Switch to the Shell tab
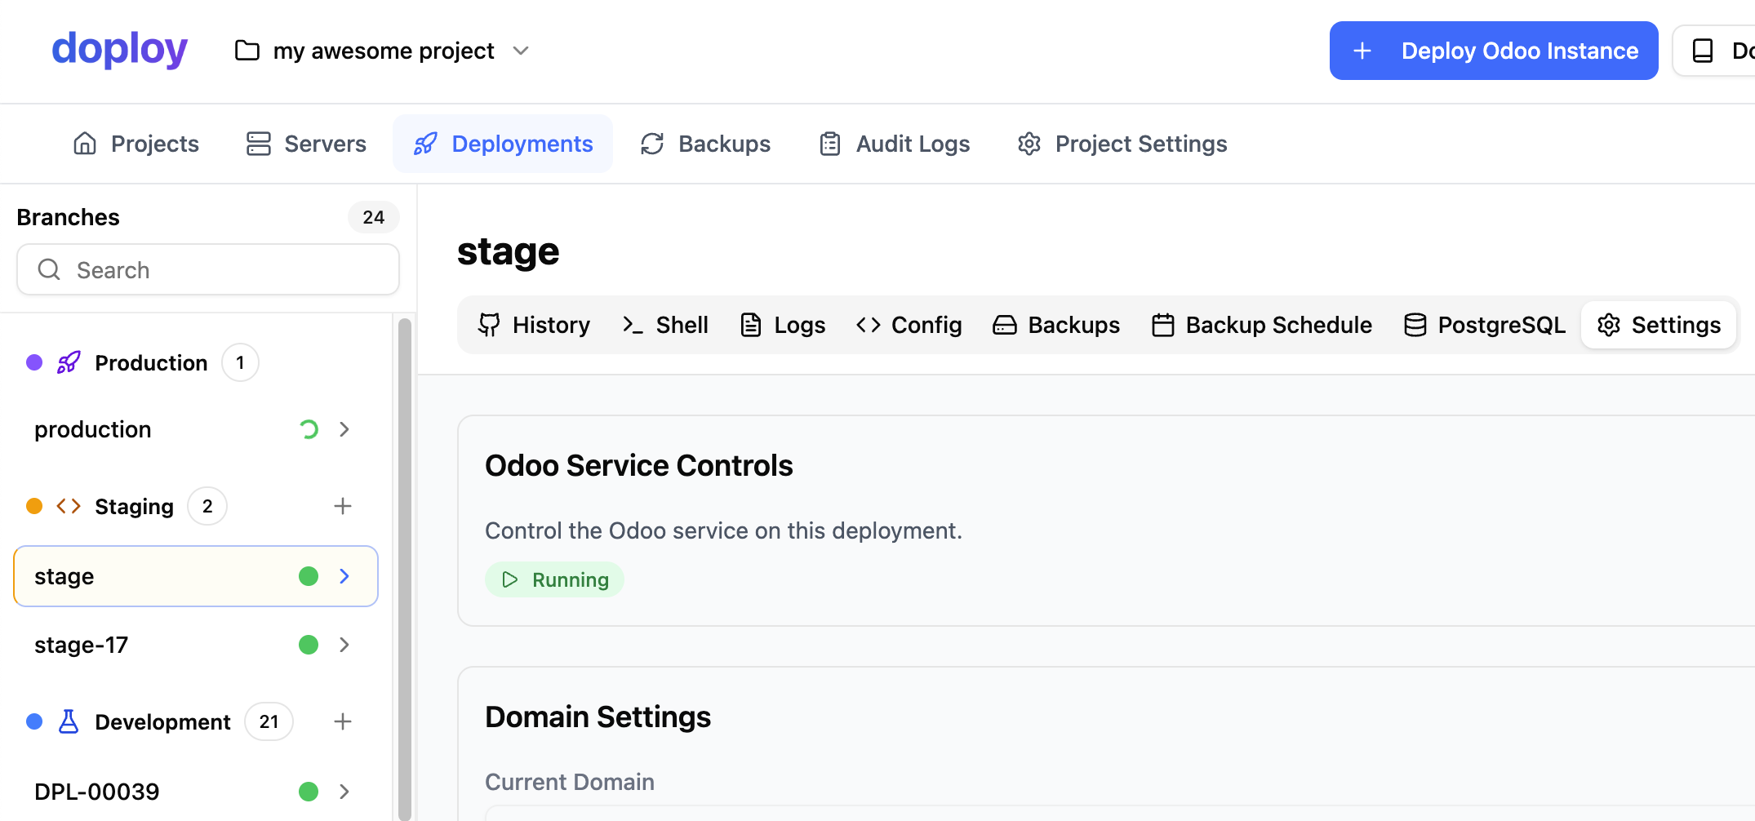 (665, 325)
